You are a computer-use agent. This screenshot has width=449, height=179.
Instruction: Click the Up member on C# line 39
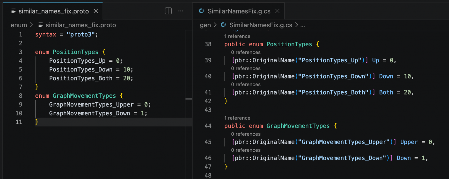[x=376, y=60]
